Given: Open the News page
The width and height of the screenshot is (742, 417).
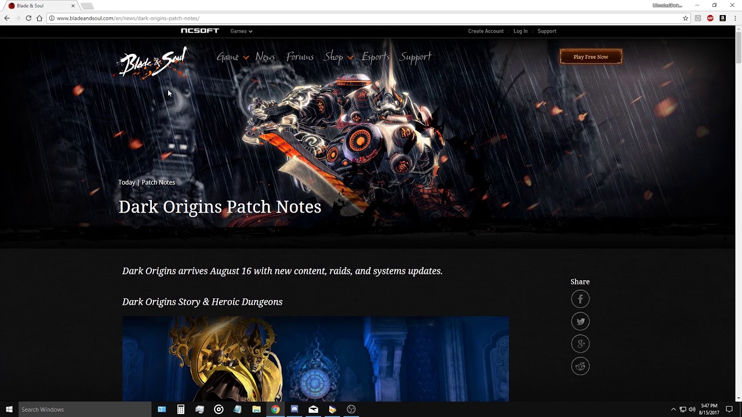Looking at the screenshot, I should [265, 57].
